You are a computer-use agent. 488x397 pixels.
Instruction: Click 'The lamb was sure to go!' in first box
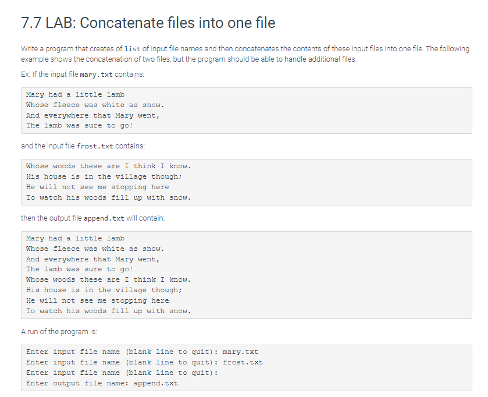tap(79, 125)
